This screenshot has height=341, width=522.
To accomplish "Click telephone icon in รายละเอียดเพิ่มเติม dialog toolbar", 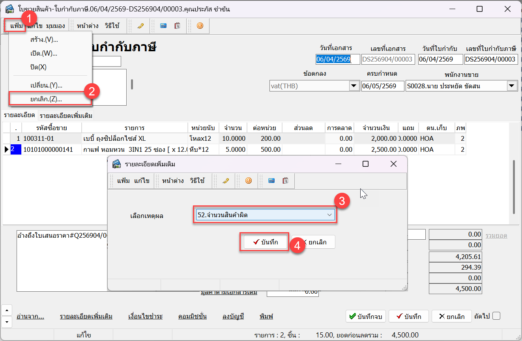I will [x=226, y=181].
